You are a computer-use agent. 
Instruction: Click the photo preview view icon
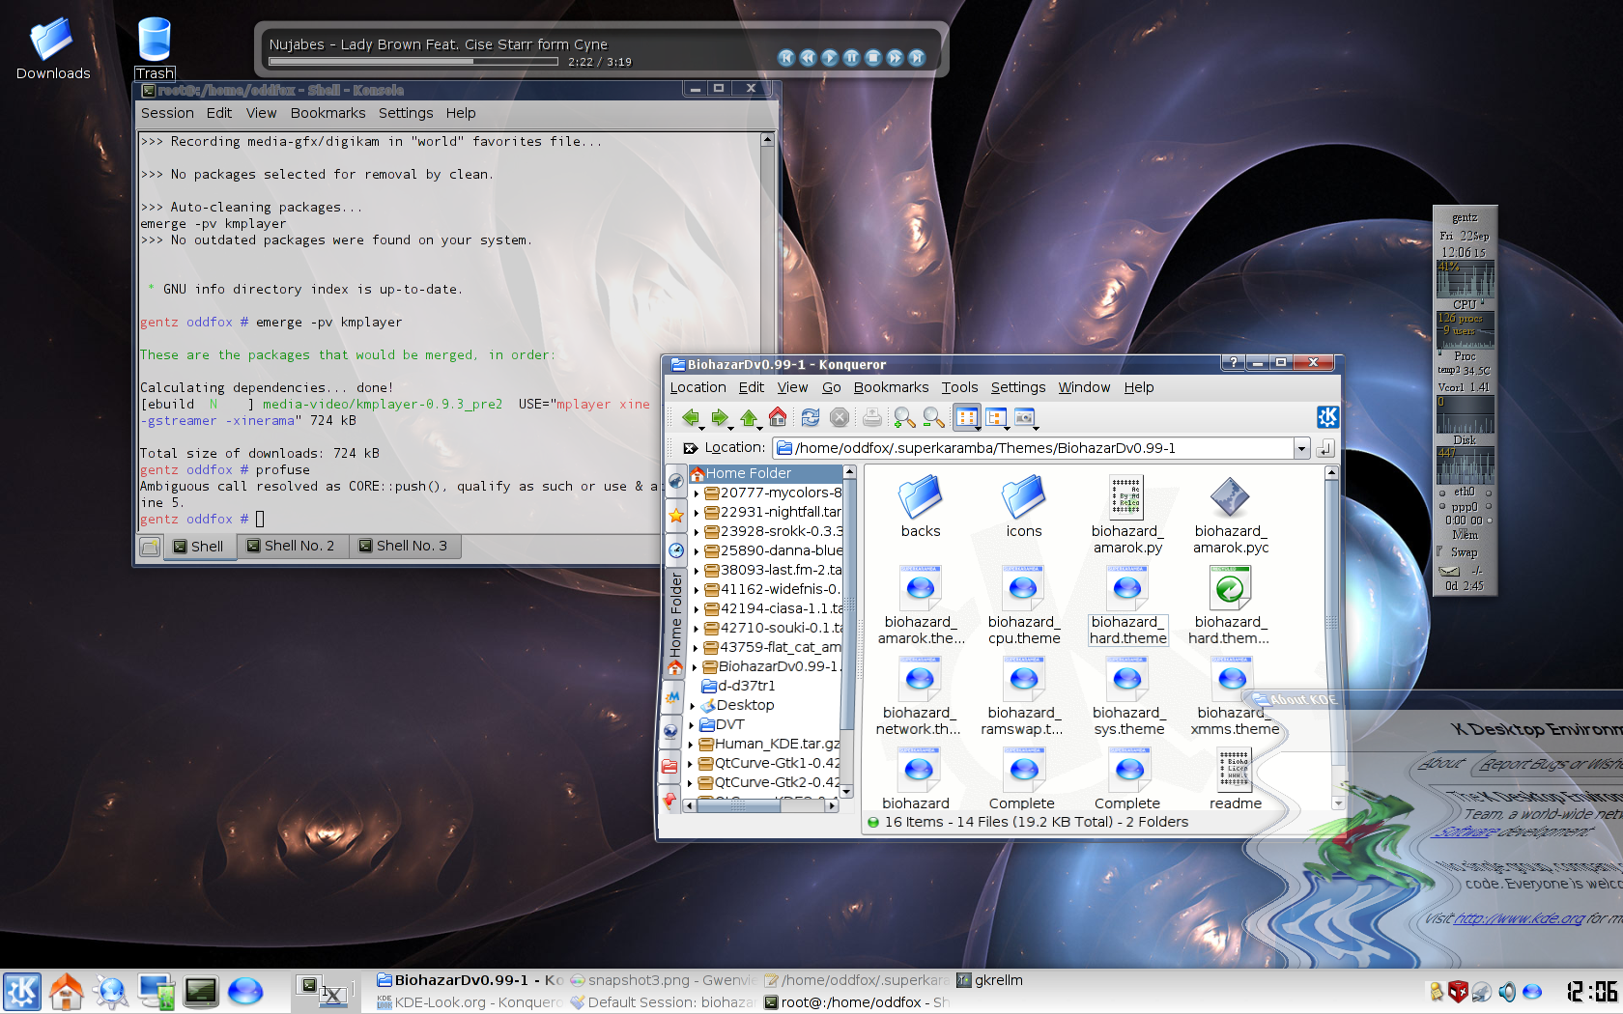1024,417
